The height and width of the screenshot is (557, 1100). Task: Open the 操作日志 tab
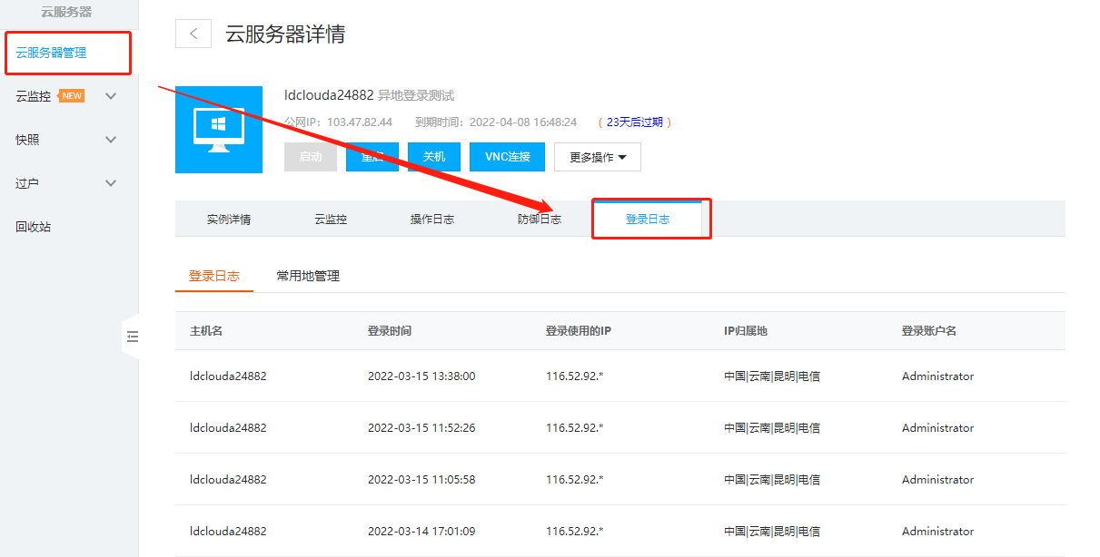[431, 218]
